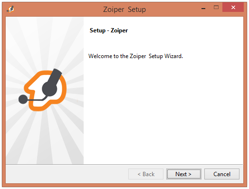
Task: Close the Zoiper Setup window
Action: click(233, 7)
